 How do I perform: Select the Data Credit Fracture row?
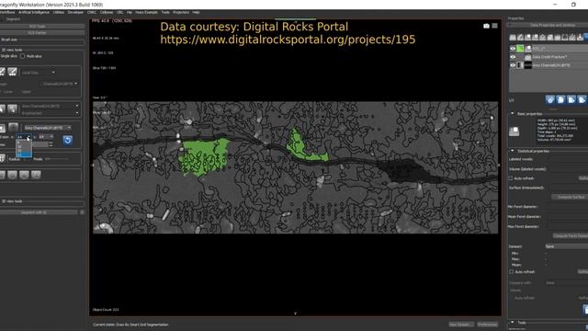[x=549, y=57]
